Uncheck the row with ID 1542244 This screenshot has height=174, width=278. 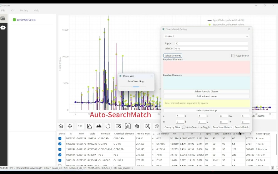[60, 149]
